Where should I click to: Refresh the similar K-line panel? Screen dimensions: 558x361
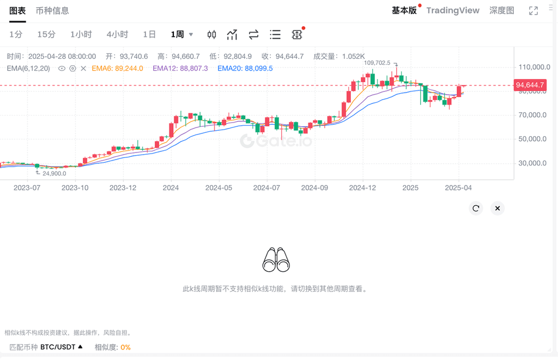(x=476, y=208)
